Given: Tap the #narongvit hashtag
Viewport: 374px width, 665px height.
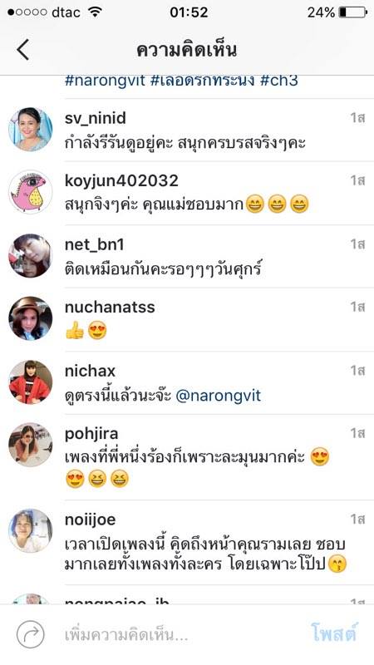Looking at the screenshot, I should [x=106, y=80].
